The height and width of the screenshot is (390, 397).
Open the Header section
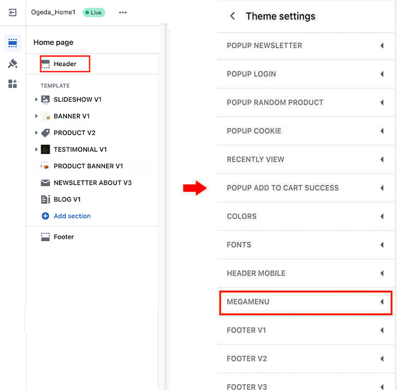pos(65,64)
